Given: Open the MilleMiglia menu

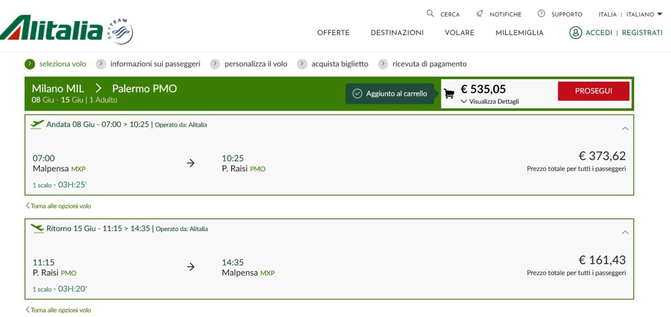Looking at the screenshot, I should pyautogui.click(x=520, y=32).
